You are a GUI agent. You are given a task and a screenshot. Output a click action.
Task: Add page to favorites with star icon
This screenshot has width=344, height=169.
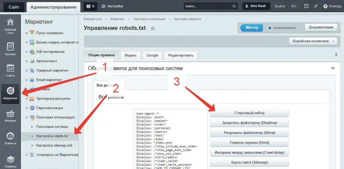tap(153, 29)
